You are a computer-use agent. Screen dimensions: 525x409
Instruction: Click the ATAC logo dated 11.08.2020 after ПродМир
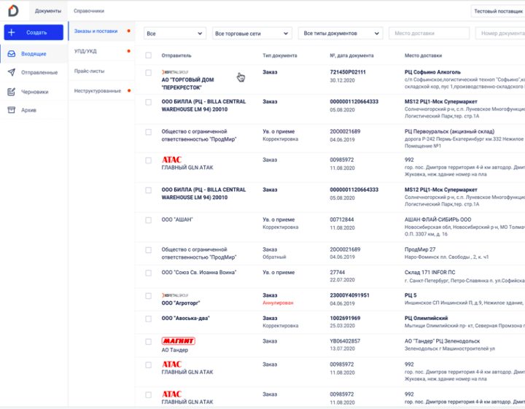[172, 160]
